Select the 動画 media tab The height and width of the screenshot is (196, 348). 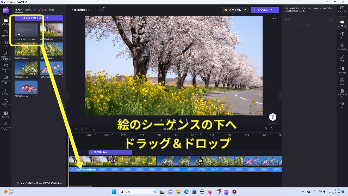(x=28, y=10)
